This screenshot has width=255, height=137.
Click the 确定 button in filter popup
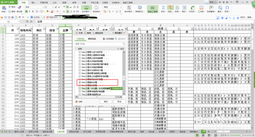[106, 102]
